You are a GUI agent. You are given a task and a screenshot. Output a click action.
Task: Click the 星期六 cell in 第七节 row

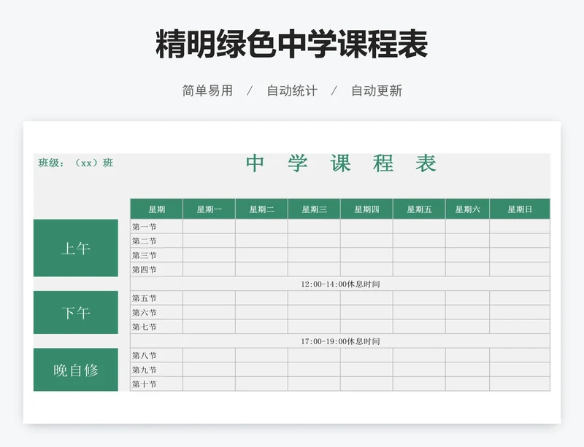[467, 327]
